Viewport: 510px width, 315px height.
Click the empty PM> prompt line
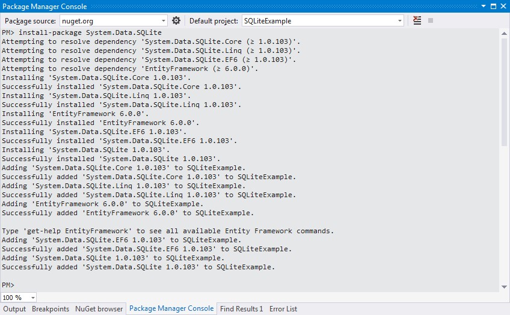(x=250, y=285)
